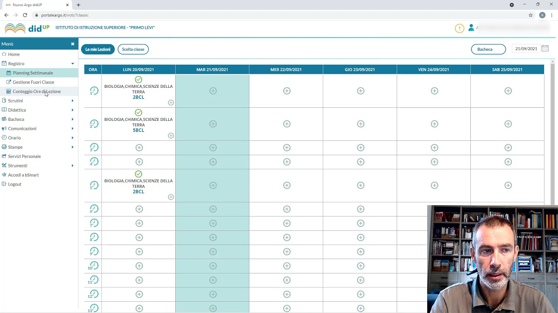Go back with browser arrow

[x=6, y=15]
